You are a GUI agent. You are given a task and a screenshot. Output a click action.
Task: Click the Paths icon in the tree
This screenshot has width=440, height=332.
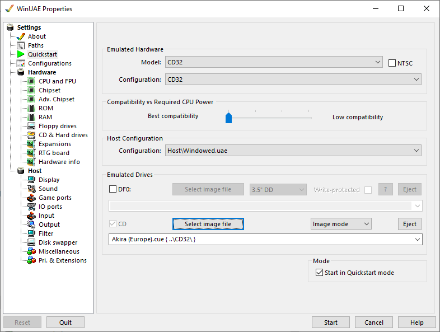[x=21, y=45]
